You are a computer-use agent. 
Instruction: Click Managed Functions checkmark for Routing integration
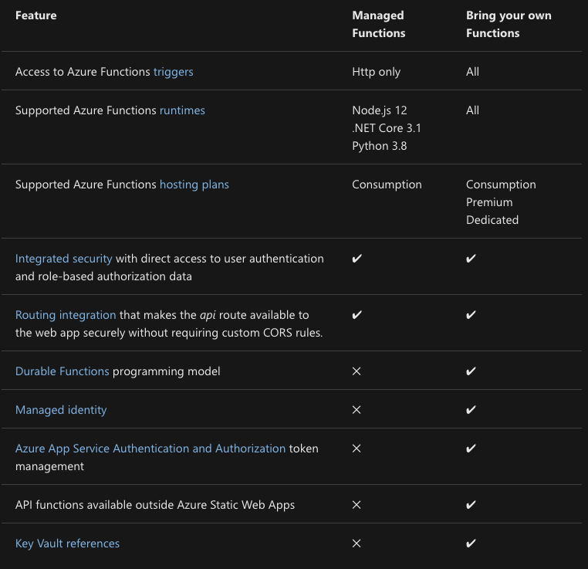click(x=357, y=315)
